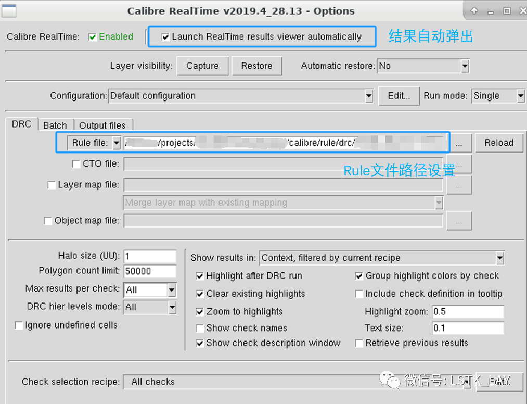
Task: Click the shade-up arrow in the title bar
Action: [474, 11]
